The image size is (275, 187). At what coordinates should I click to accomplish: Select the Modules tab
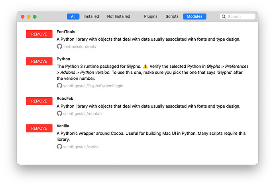[194, 16]
